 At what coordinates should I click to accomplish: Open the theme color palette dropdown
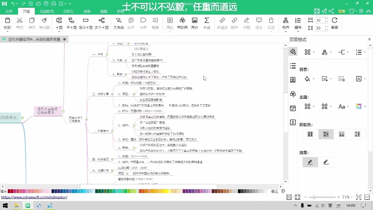pos(361,106)
